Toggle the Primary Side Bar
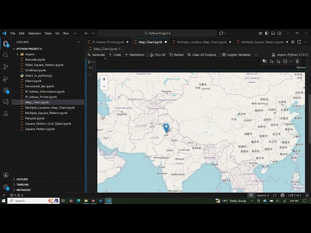The image size is (311, 233). click(267, 33)
